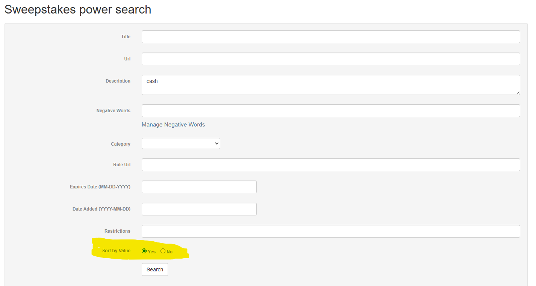Expand the Category dropdown

[x=181, y=144]
